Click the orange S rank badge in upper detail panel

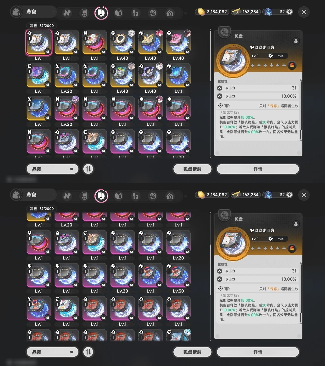pyautogui.click(x=292, y=65)
